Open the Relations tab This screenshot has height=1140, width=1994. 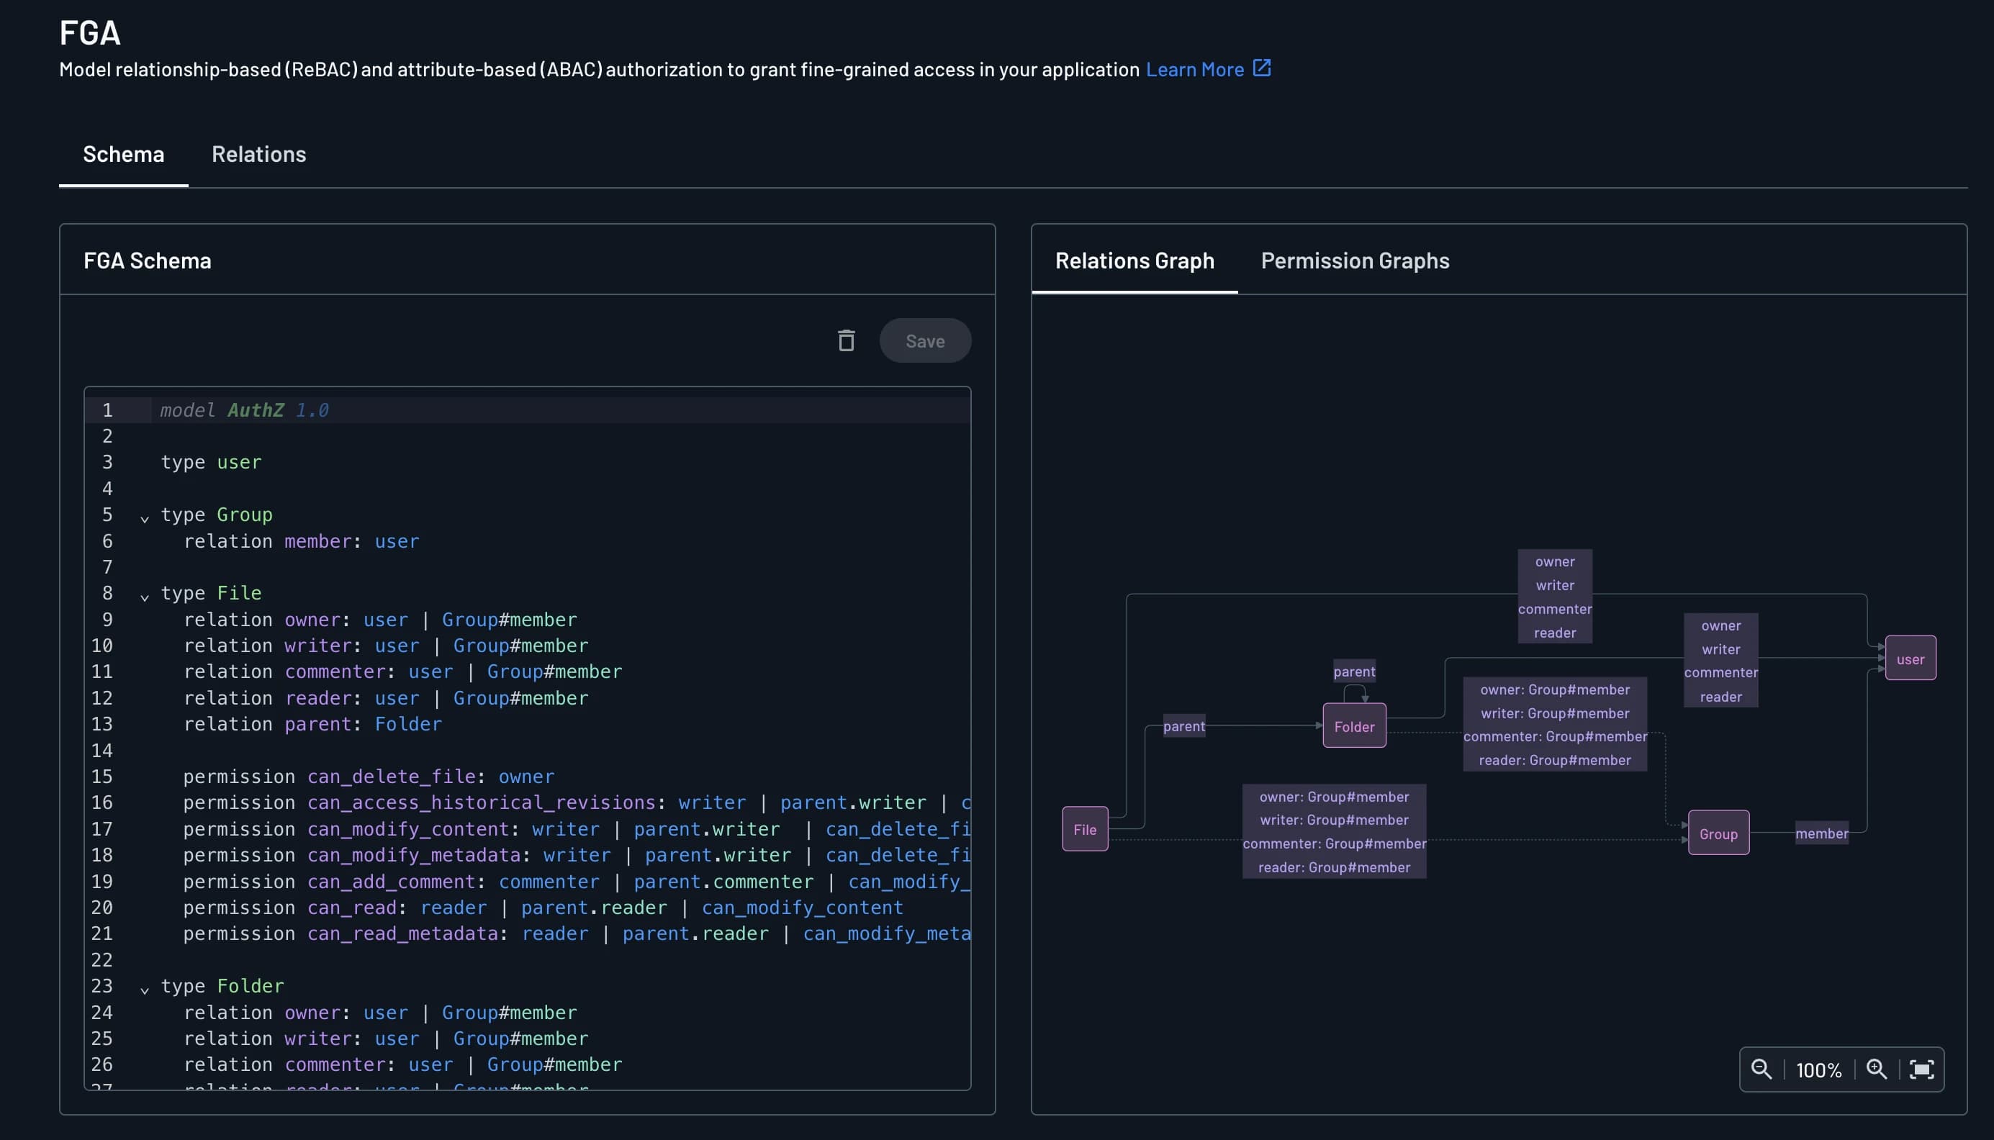pyautogui.click(x=259, y=154)
